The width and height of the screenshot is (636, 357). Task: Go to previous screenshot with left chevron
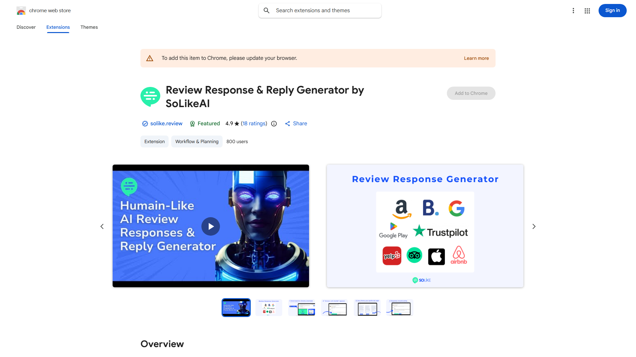pos(102,226)
